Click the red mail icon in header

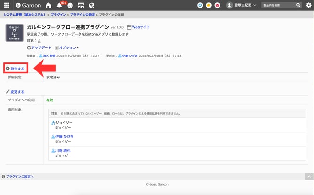[217, 5]
